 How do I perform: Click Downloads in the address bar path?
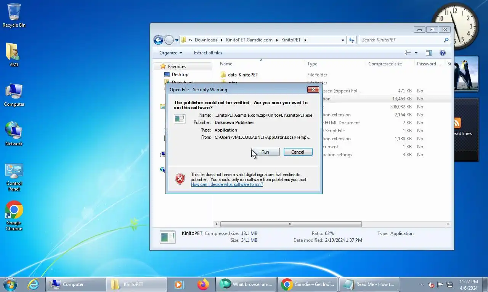coord(206,40)
